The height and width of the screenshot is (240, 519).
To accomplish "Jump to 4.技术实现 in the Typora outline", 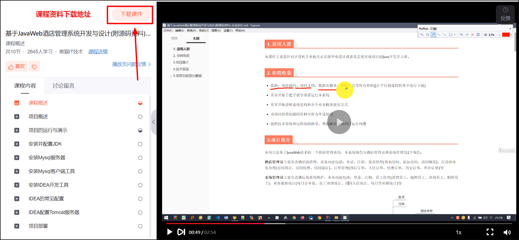I will (181, 69).
